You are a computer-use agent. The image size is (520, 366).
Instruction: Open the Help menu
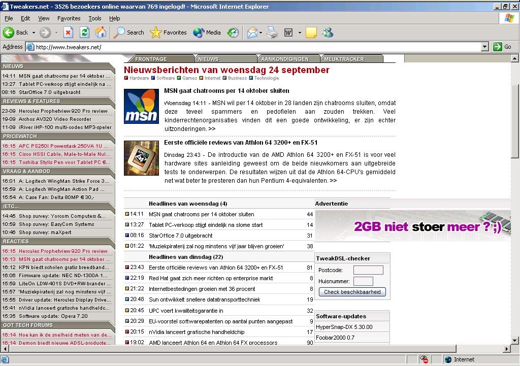[114, 18]
